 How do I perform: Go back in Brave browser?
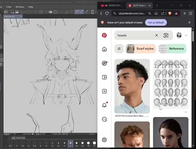[101, 13]
